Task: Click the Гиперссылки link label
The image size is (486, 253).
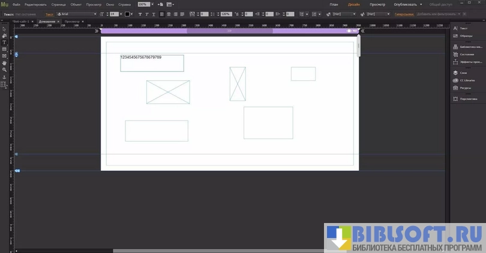Action: [x=404, y=14]
